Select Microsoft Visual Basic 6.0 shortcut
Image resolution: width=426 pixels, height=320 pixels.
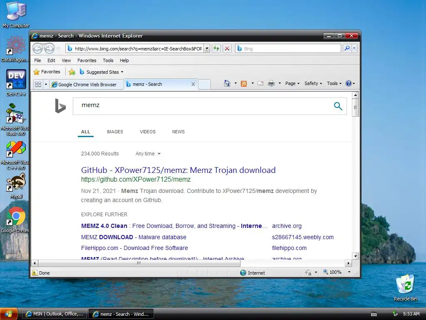point(15,120)
